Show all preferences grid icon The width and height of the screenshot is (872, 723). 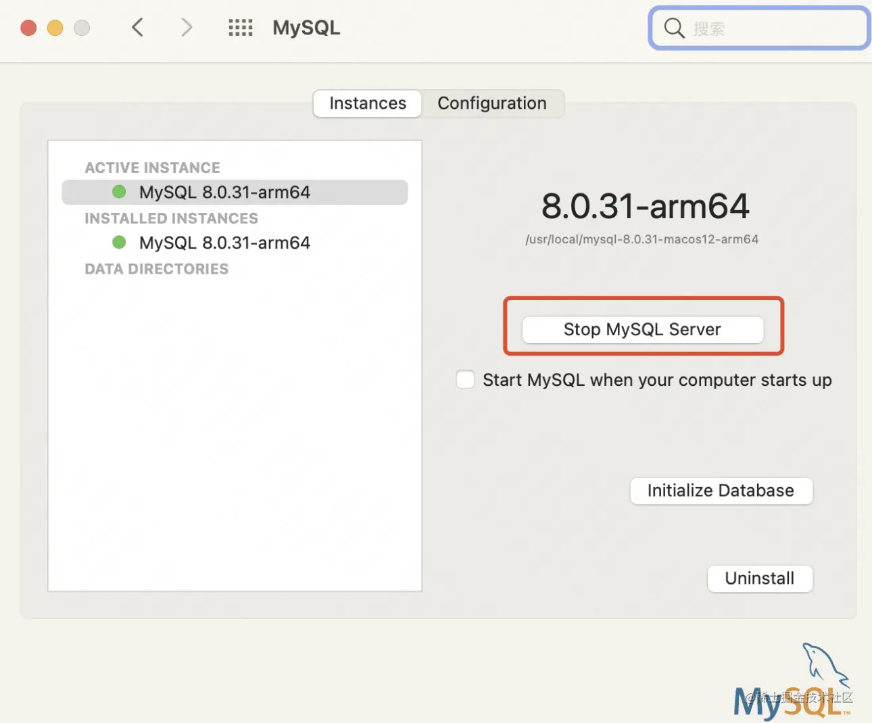(x=240, y=28)
